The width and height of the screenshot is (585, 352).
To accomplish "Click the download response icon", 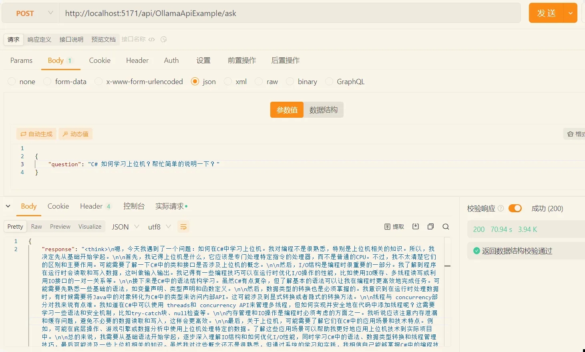I will pos(416,227).
